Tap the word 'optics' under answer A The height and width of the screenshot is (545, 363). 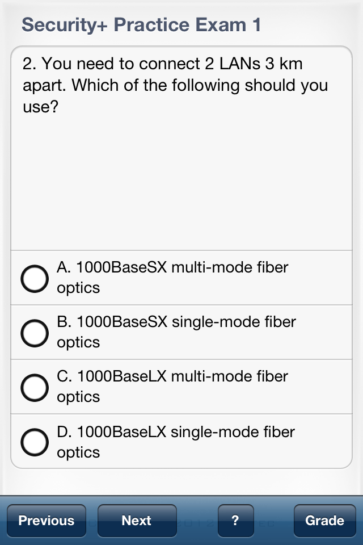[x=78, y=288]
